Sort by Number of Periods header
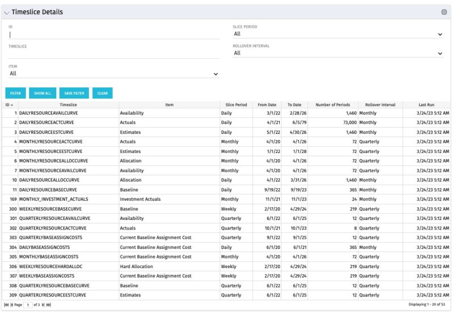This screenshot has height=331, width=454. (x=333, y=105)
